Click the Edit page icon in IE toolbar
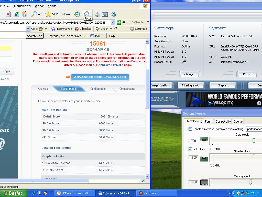The width and height of the screenshot is (262, 197). click(x=105, y=14)
